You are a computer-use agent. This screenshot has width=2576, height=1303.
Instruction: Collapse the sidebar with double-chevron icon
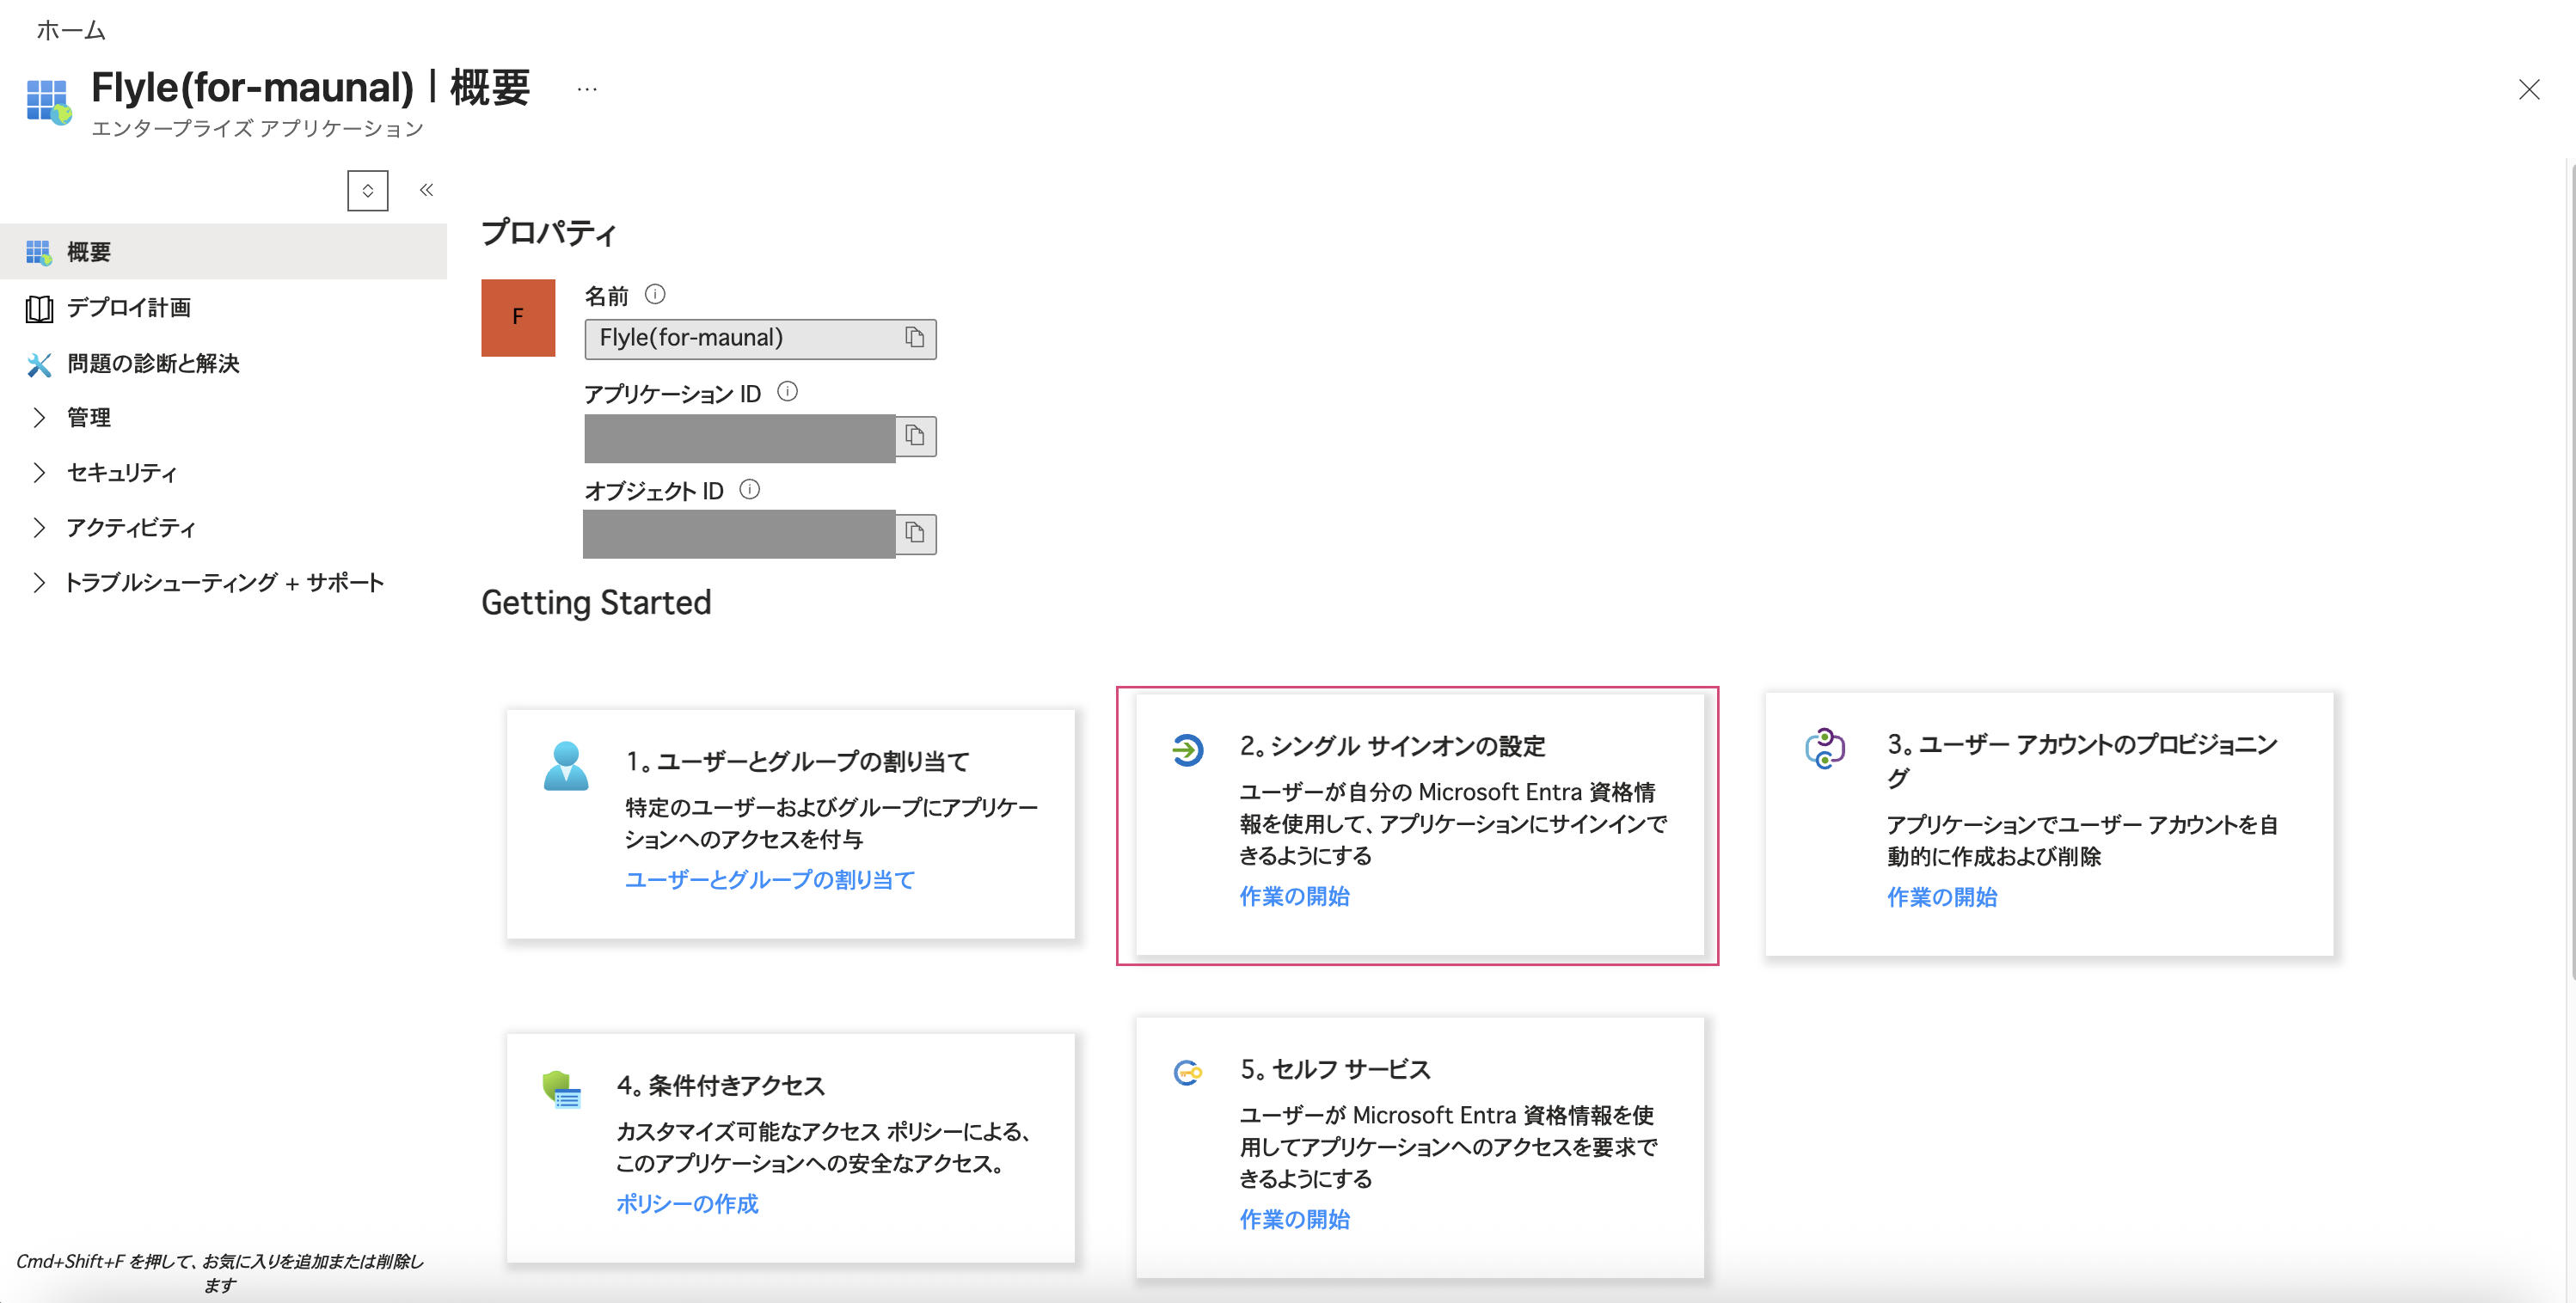426,190
